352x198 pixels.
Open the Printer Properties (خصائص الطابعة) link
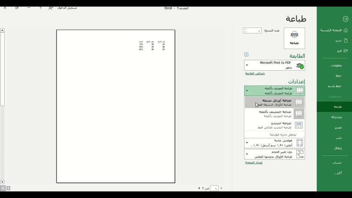point(255,73)
